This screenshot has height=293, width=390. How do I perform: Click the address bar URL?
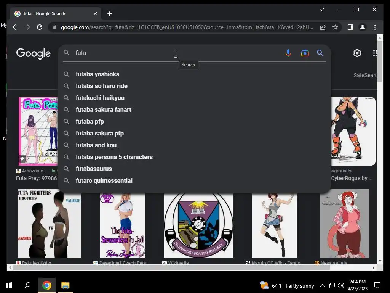click(x=187, y=27)
